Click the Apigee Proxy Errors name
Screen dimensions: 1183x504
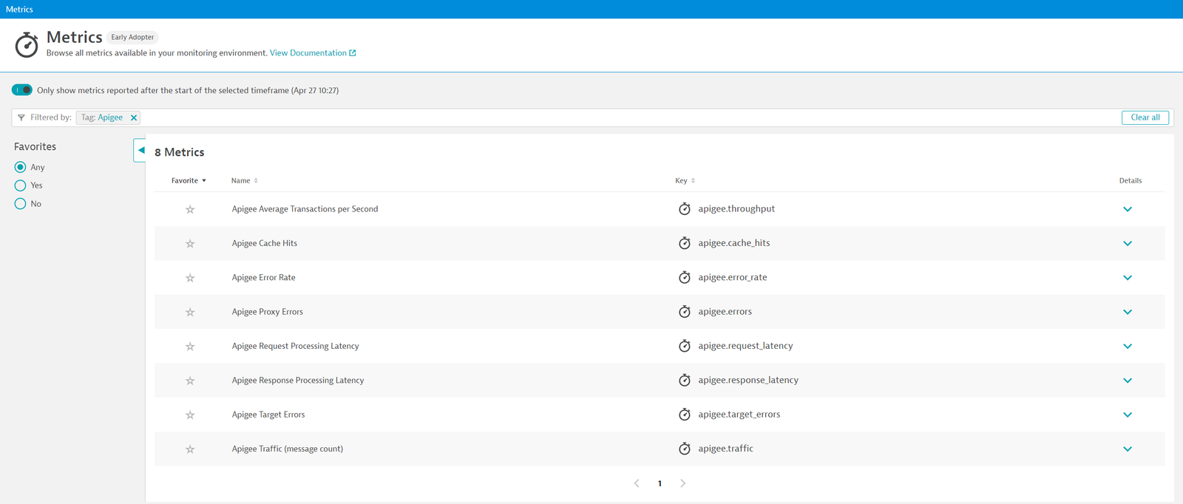pyautogui.click(x=267, y=312)
